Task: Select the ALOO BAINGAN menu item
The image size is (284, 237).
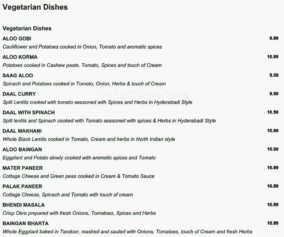Action: pos(21,149)
